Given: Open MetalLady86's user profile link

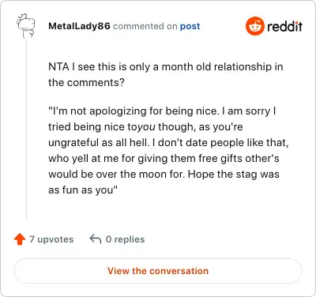Looking at the screenshot, I should coord(79,26).
